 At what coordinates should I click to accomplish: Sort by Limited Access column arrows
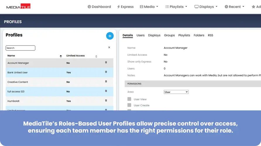(96, 56)
